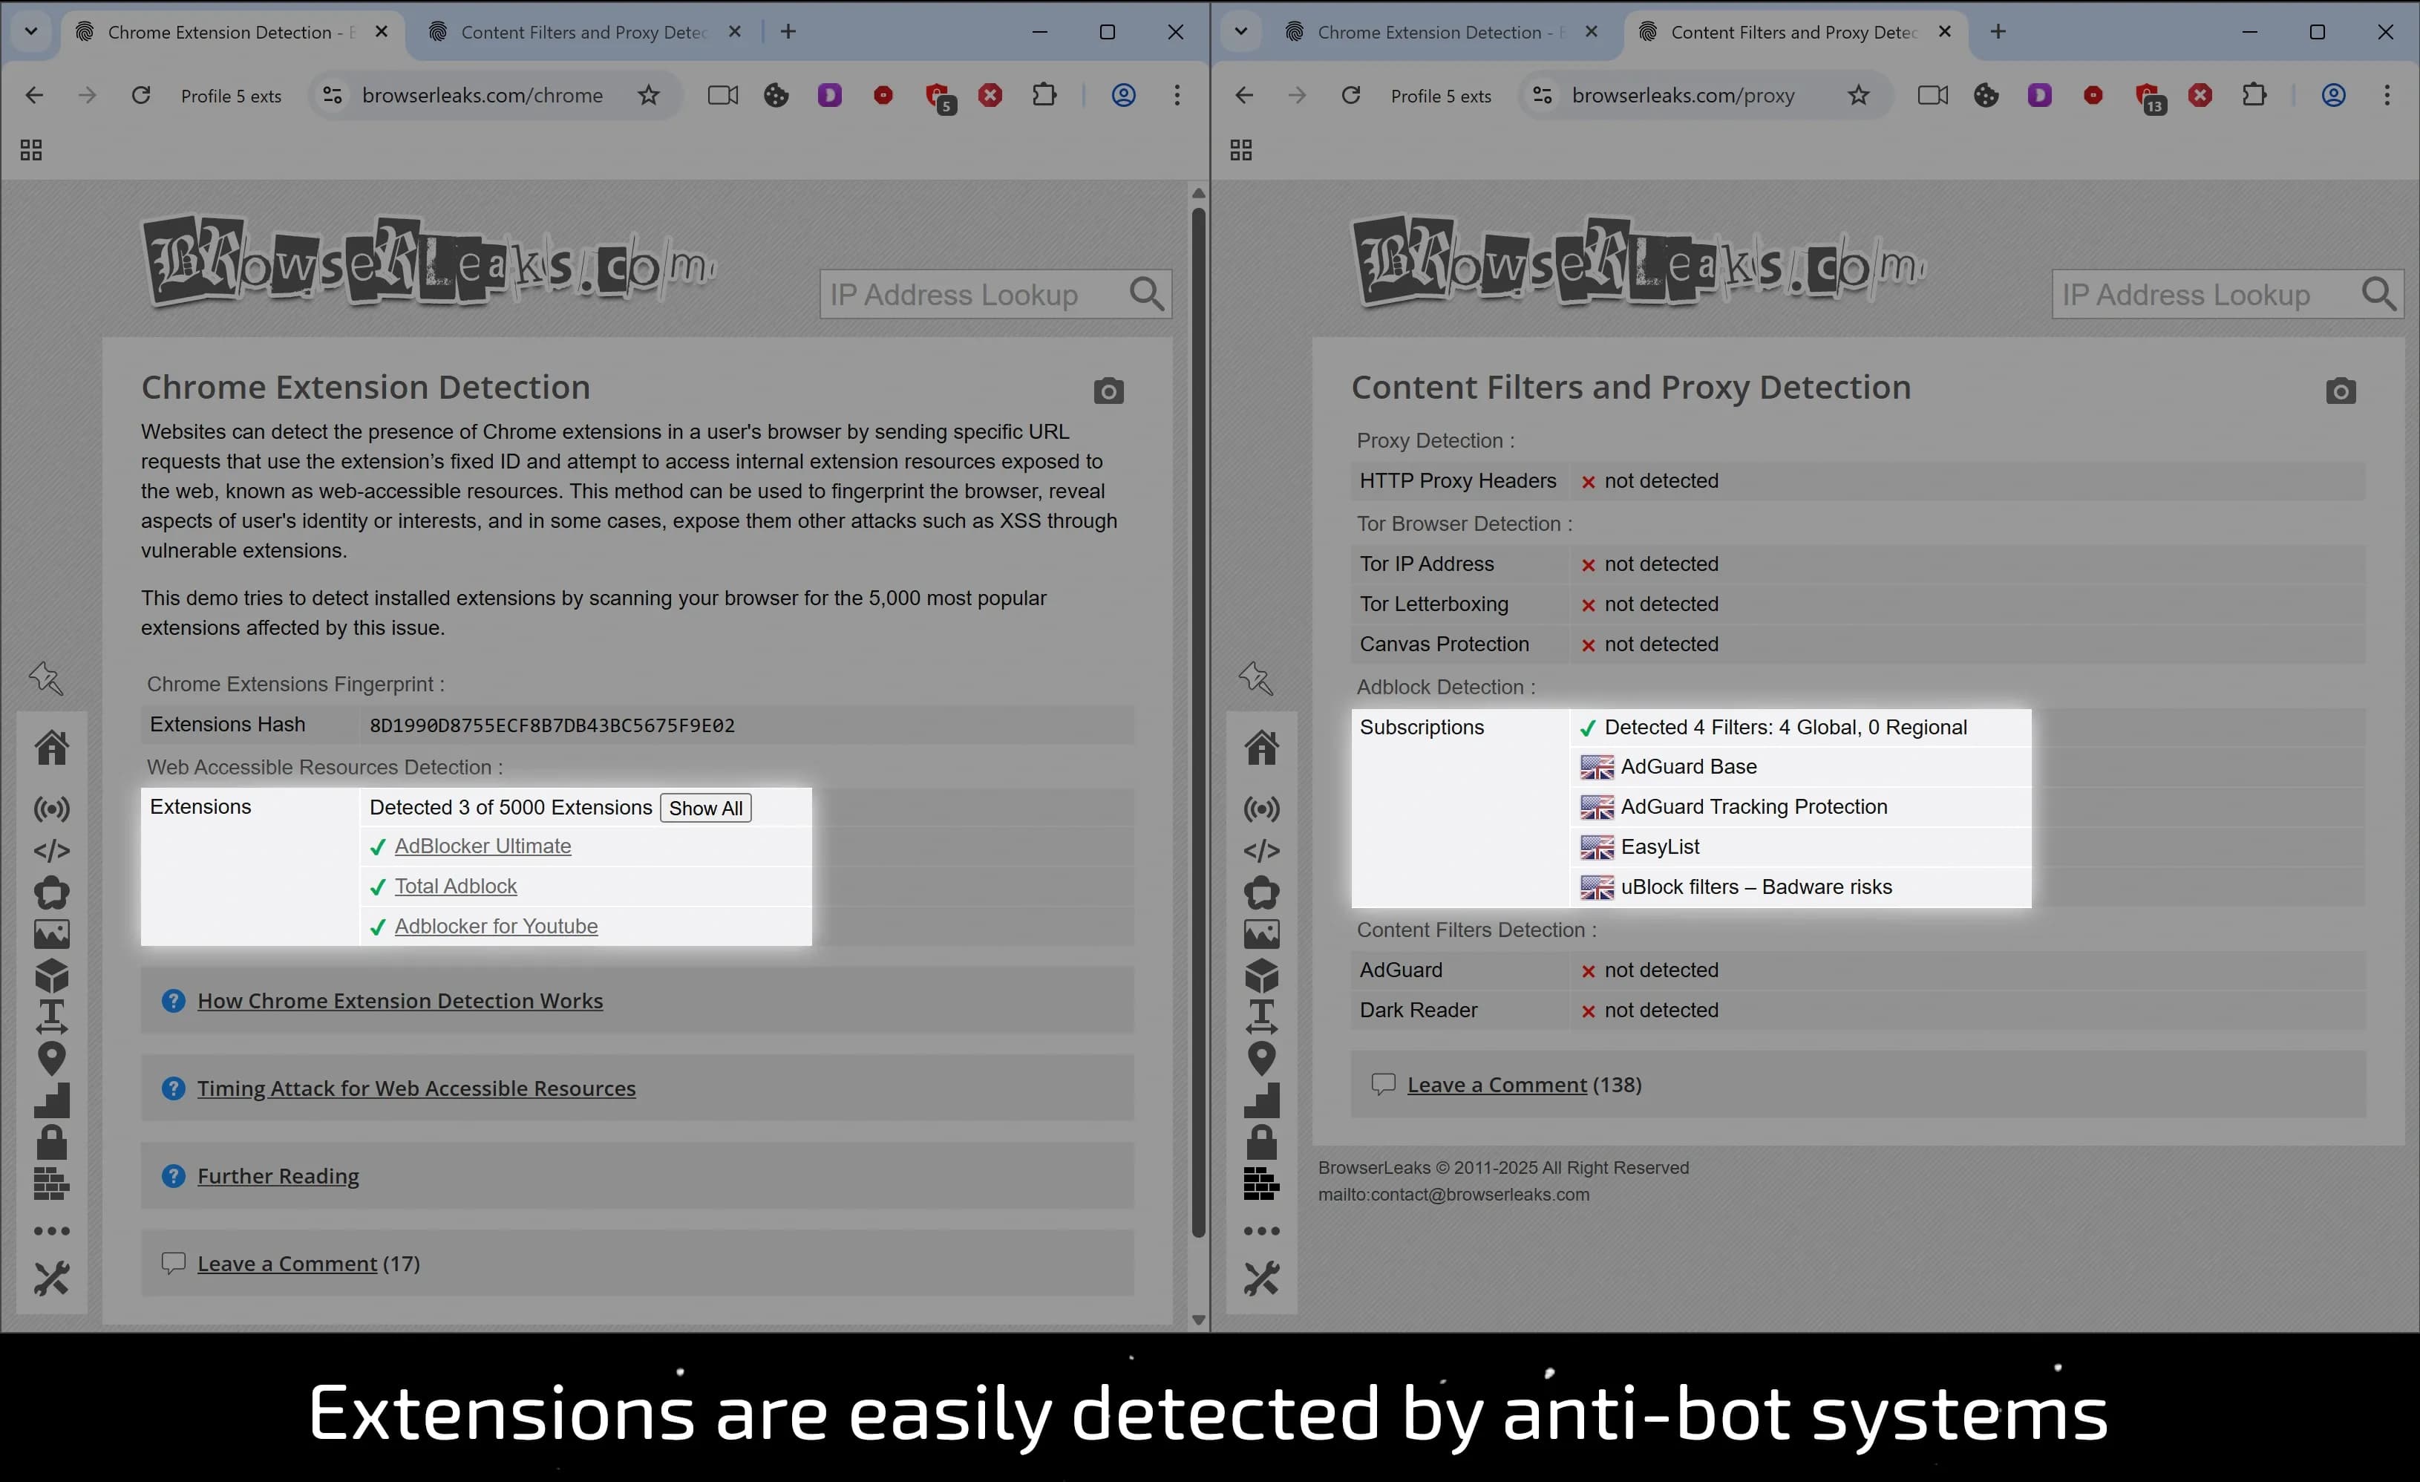The height and width of the screenshot is (1482, 2420).
Task: Open the BrowserLeaks home icon in sidebar
Action: tap(51, 748)
